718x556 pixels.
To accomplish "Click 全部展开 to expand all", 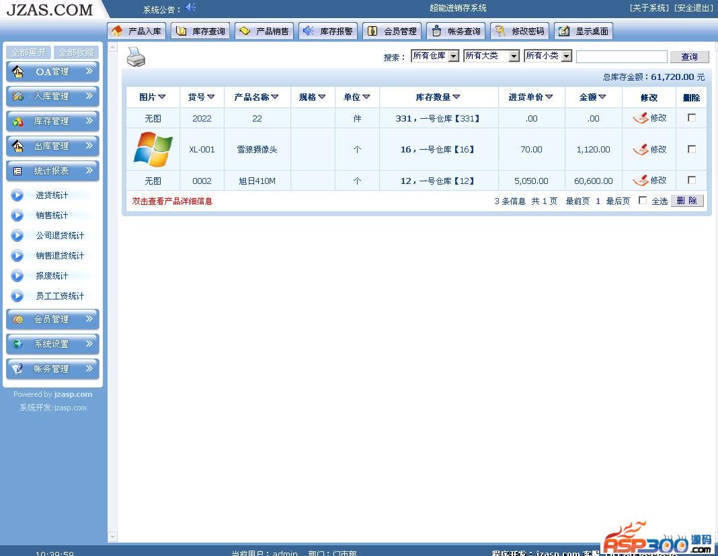I will [x=28, y=52].
